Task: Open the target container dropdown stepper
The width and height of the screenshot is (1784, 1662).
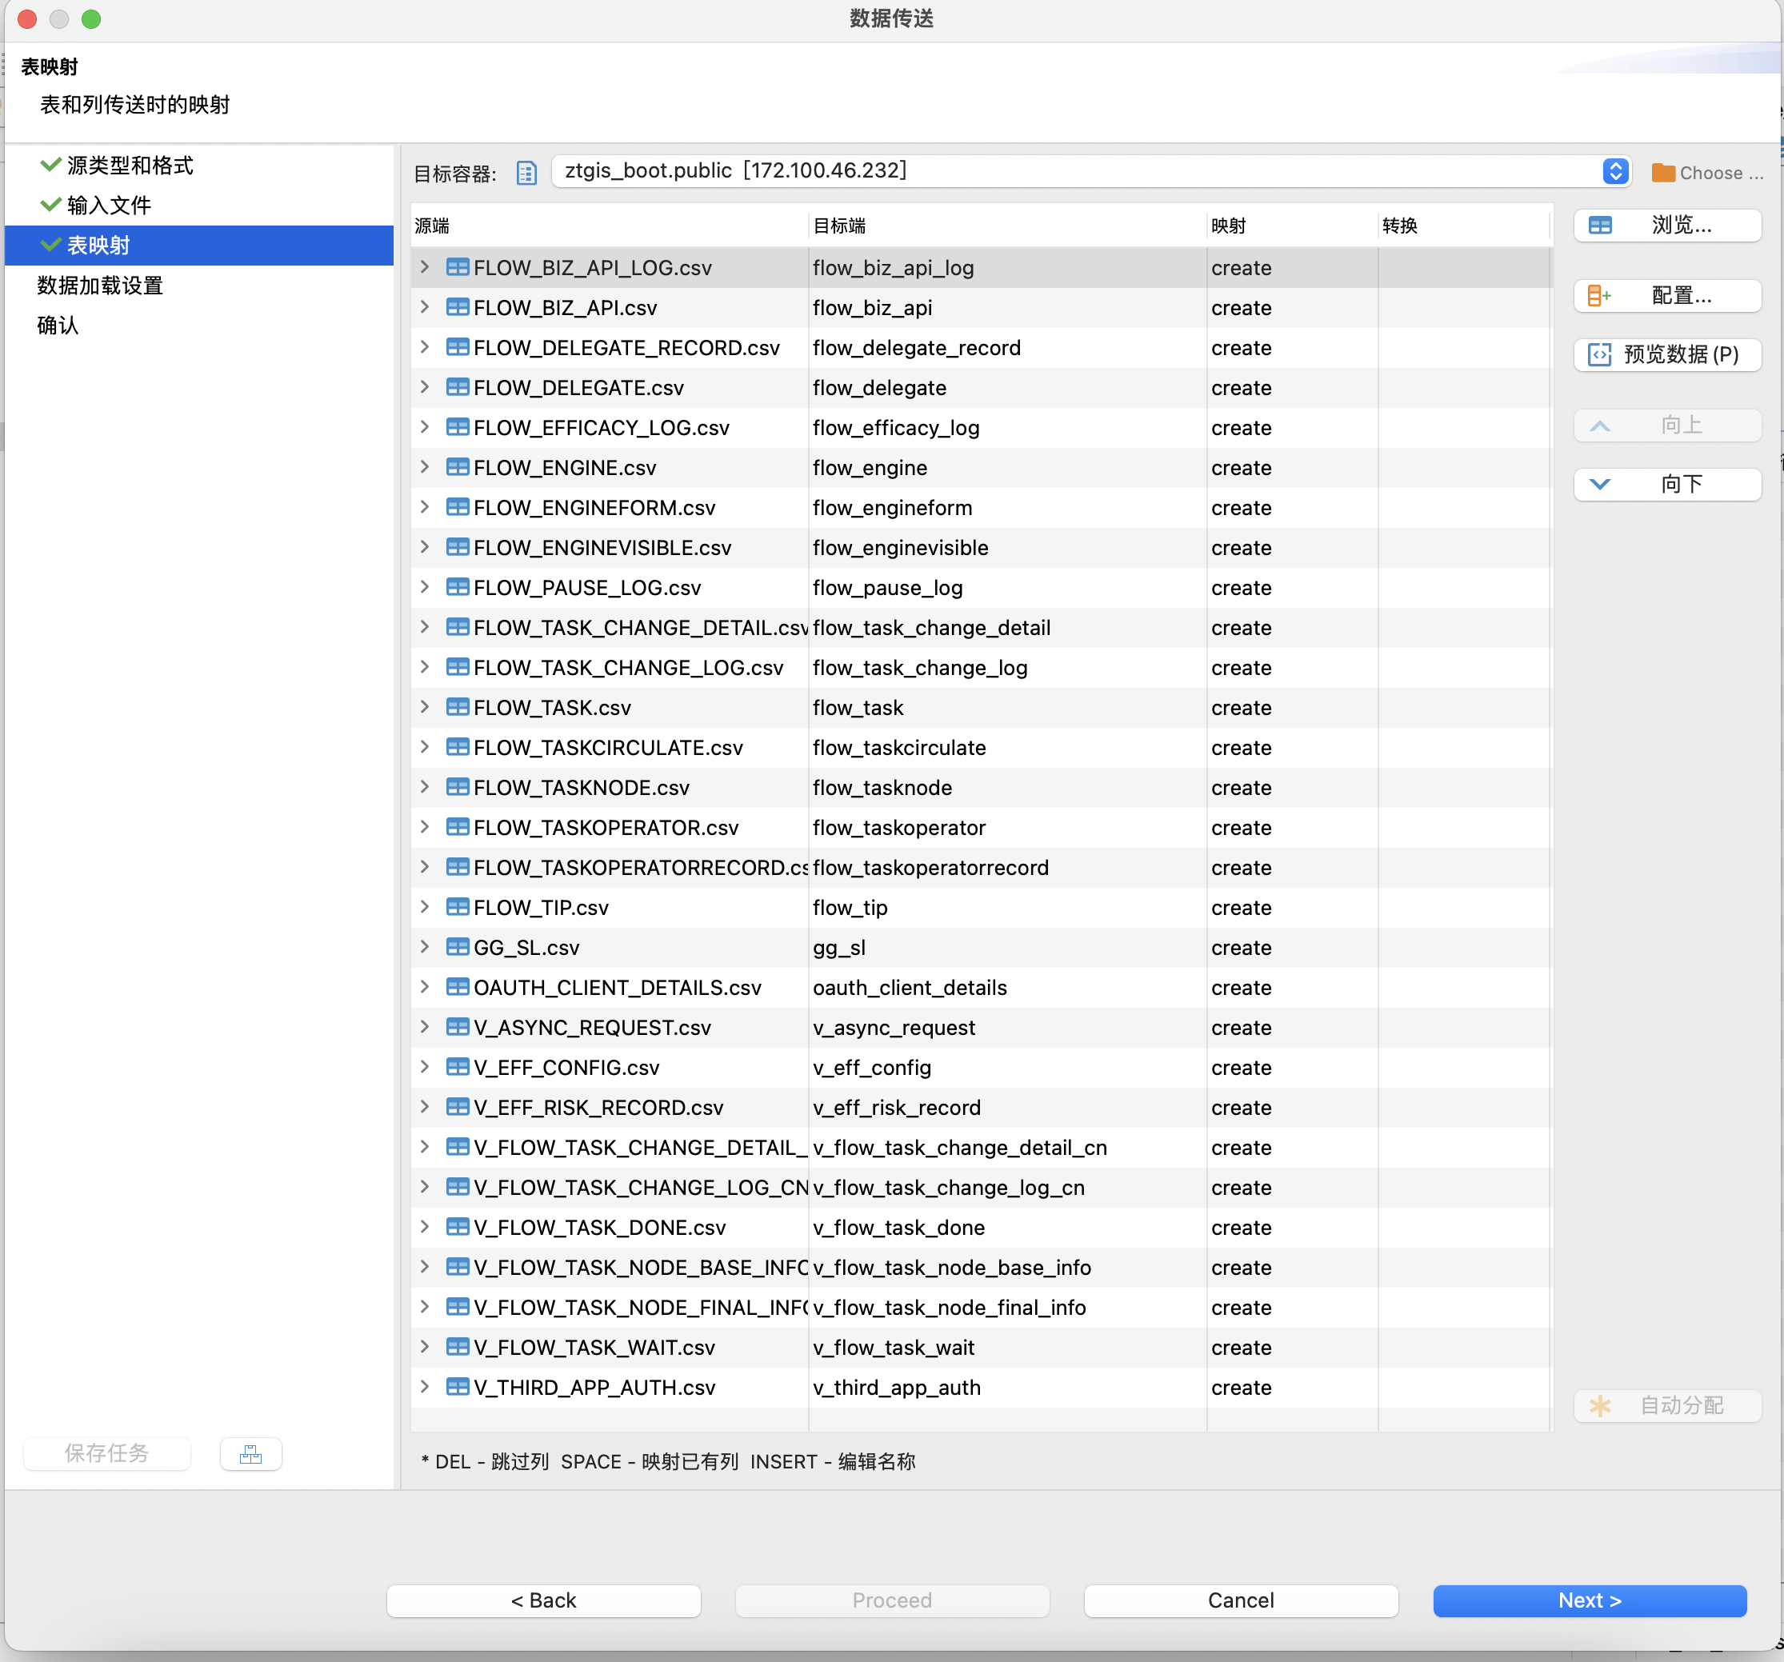Action: coord(1614,171)
